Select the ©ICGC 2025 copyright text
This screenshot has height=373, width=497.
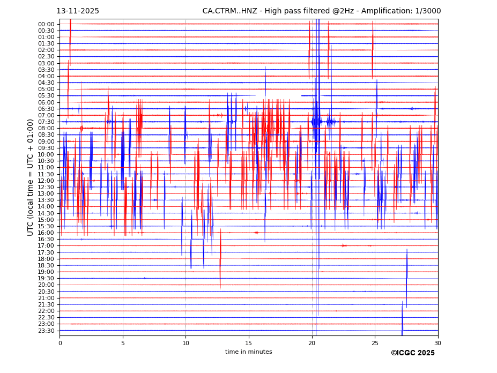coord(412,353)
